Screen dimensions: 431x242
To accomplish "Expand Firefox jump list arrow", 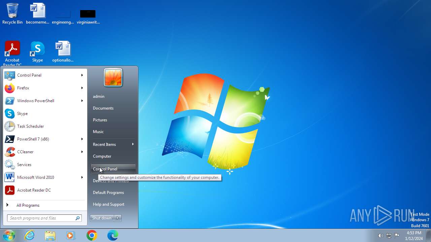I will click(82, 88).
